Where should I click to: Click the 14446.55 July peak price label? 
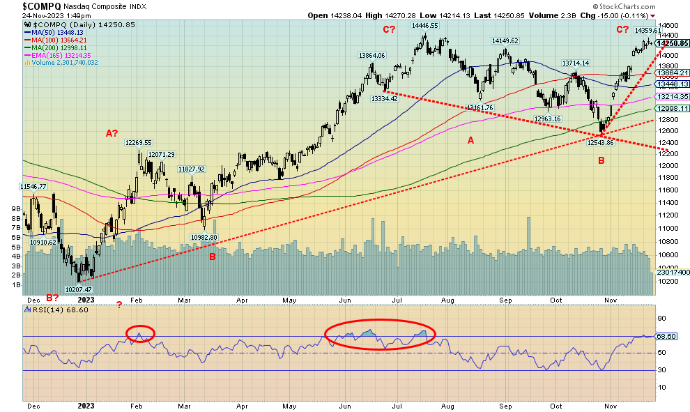click(424, 25)
